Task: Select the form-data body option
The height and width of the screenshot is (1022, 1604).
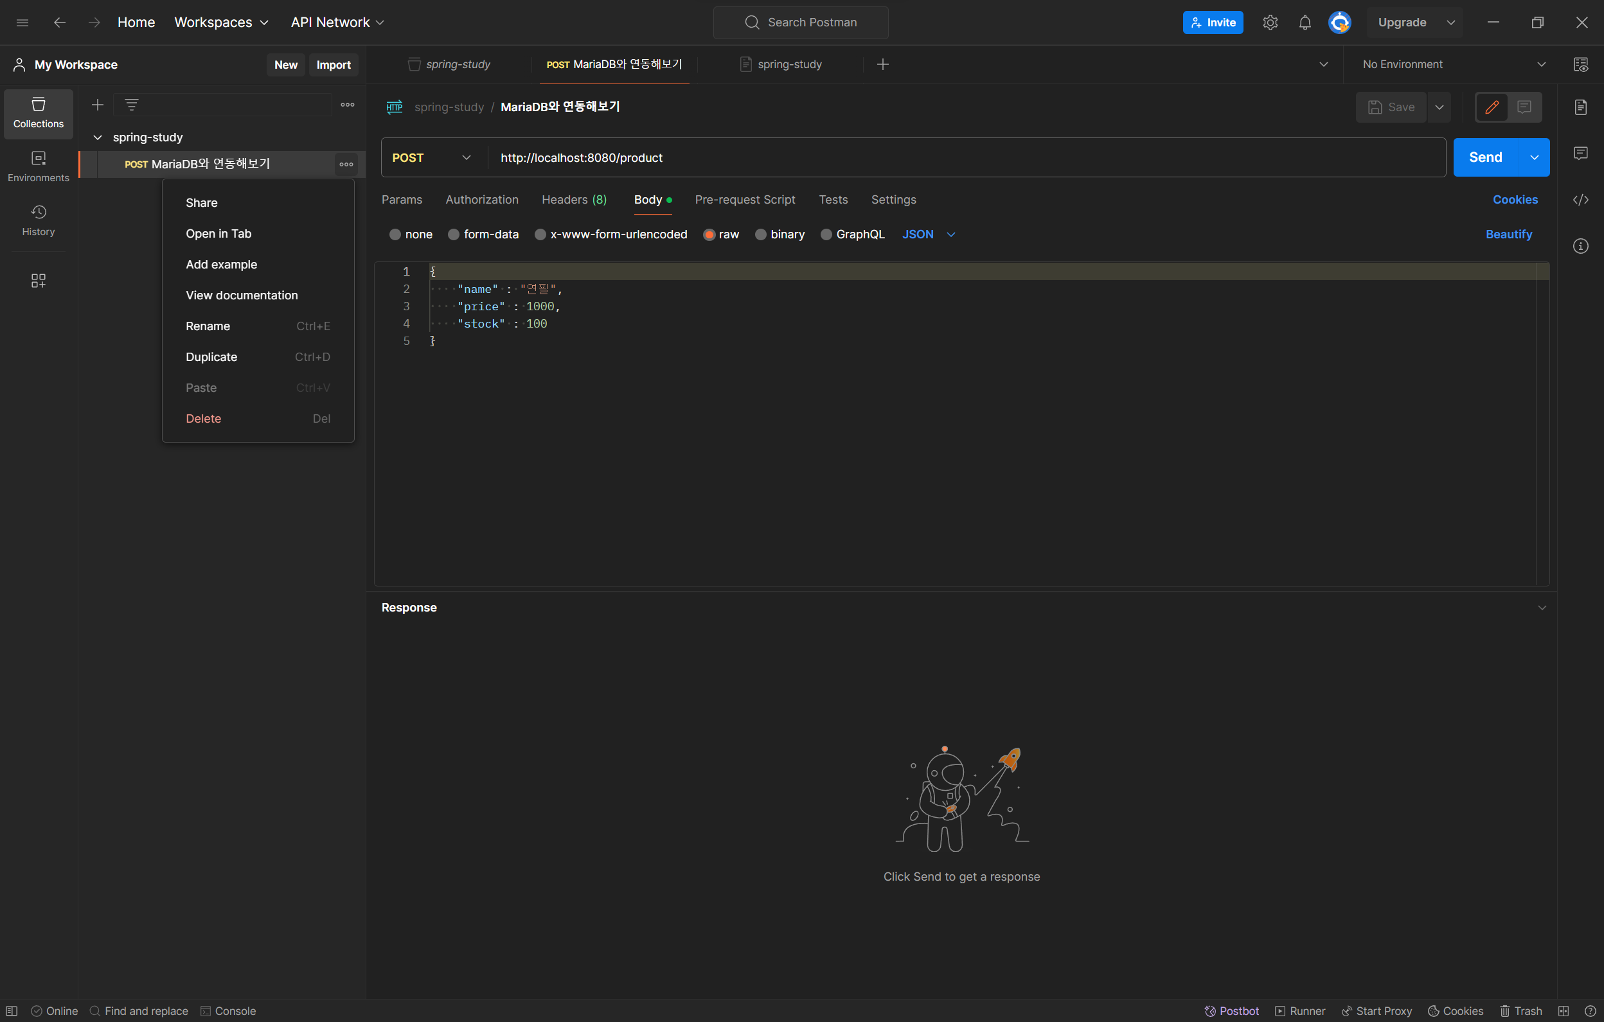Action: pyautogui.click(x=454, y=234)
